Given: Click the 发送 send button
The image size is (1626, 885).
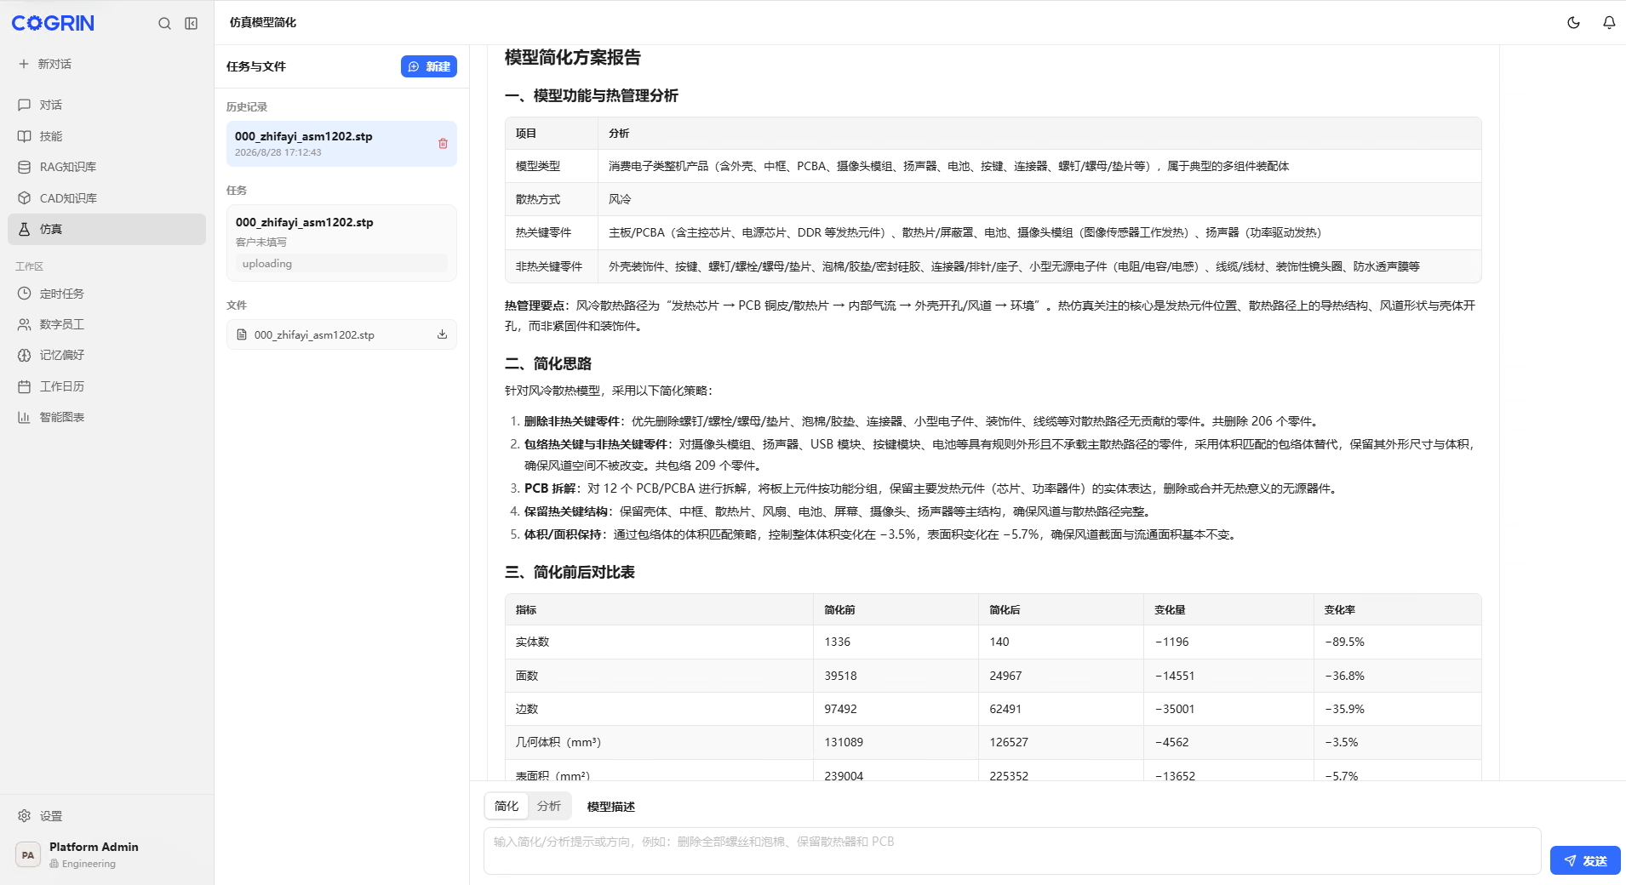Looking at the screenshot, I should [1585, 860].
